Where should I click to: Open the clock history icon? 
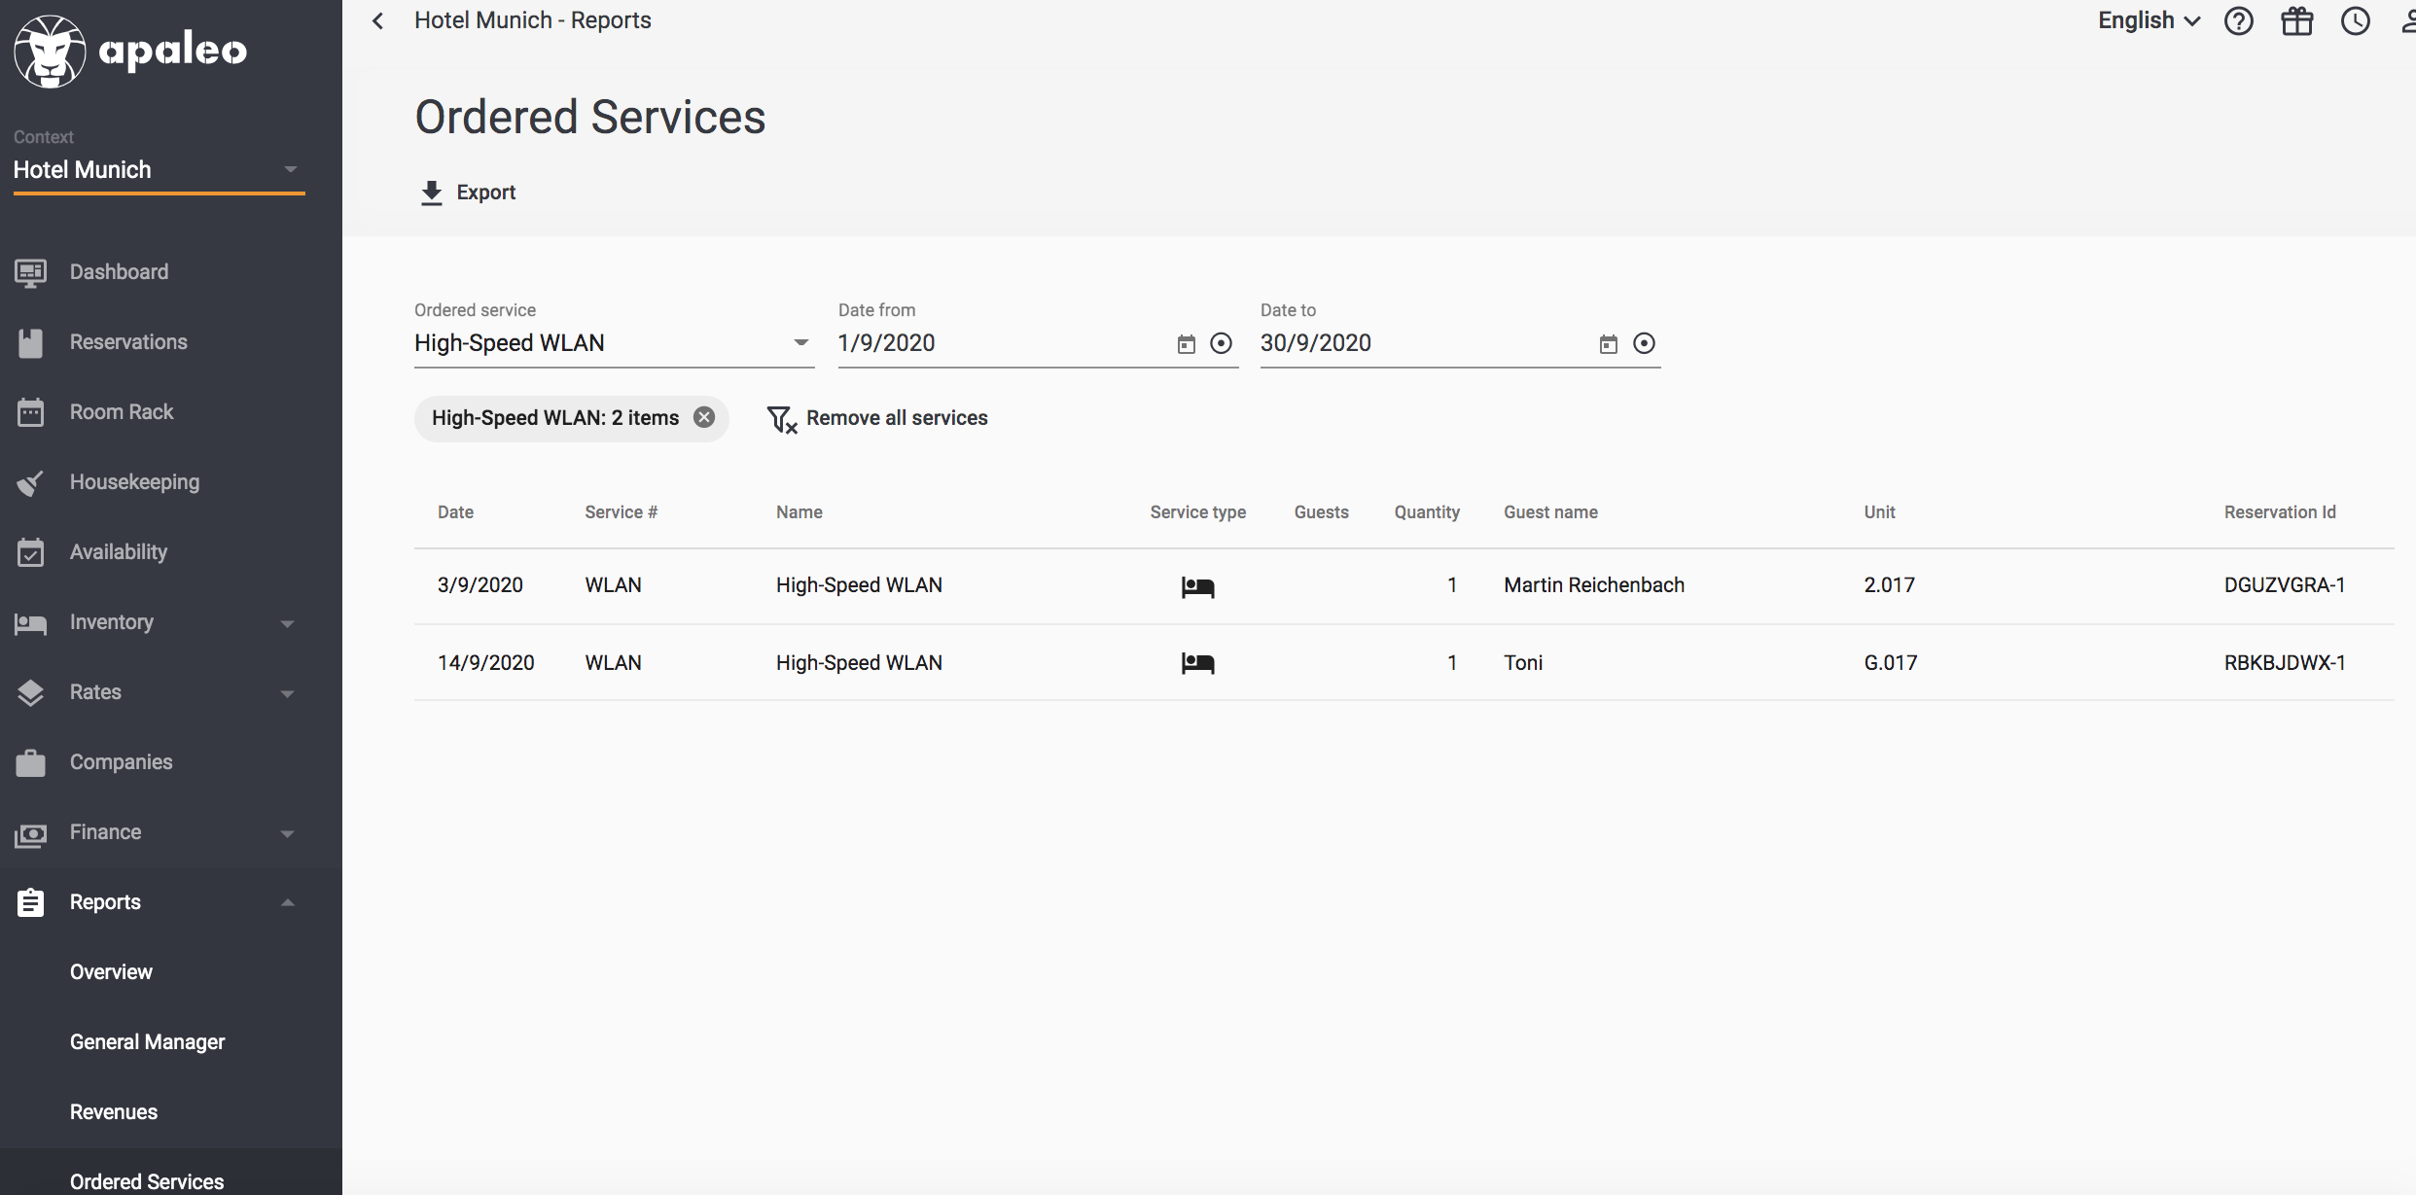click(2356, 20)
